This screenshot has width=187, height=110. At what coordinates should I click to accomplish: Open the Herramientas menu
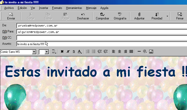click(74, 8)
